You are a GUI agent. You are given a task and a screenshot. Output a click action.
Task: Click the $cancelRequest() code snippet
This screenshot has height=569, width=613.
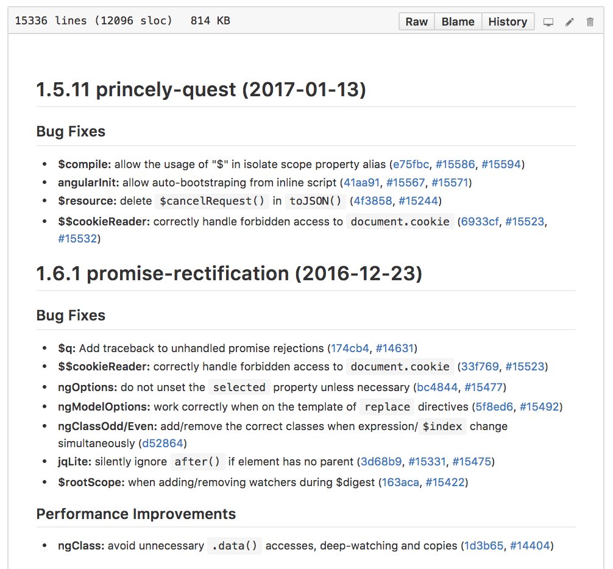coord(212,201)
